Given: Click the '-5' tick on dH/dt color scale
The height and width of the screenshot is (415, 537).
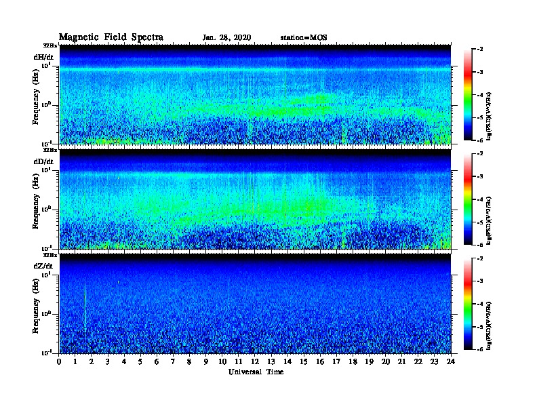Looking at the screenshot, I should click(x=480, y=117).
